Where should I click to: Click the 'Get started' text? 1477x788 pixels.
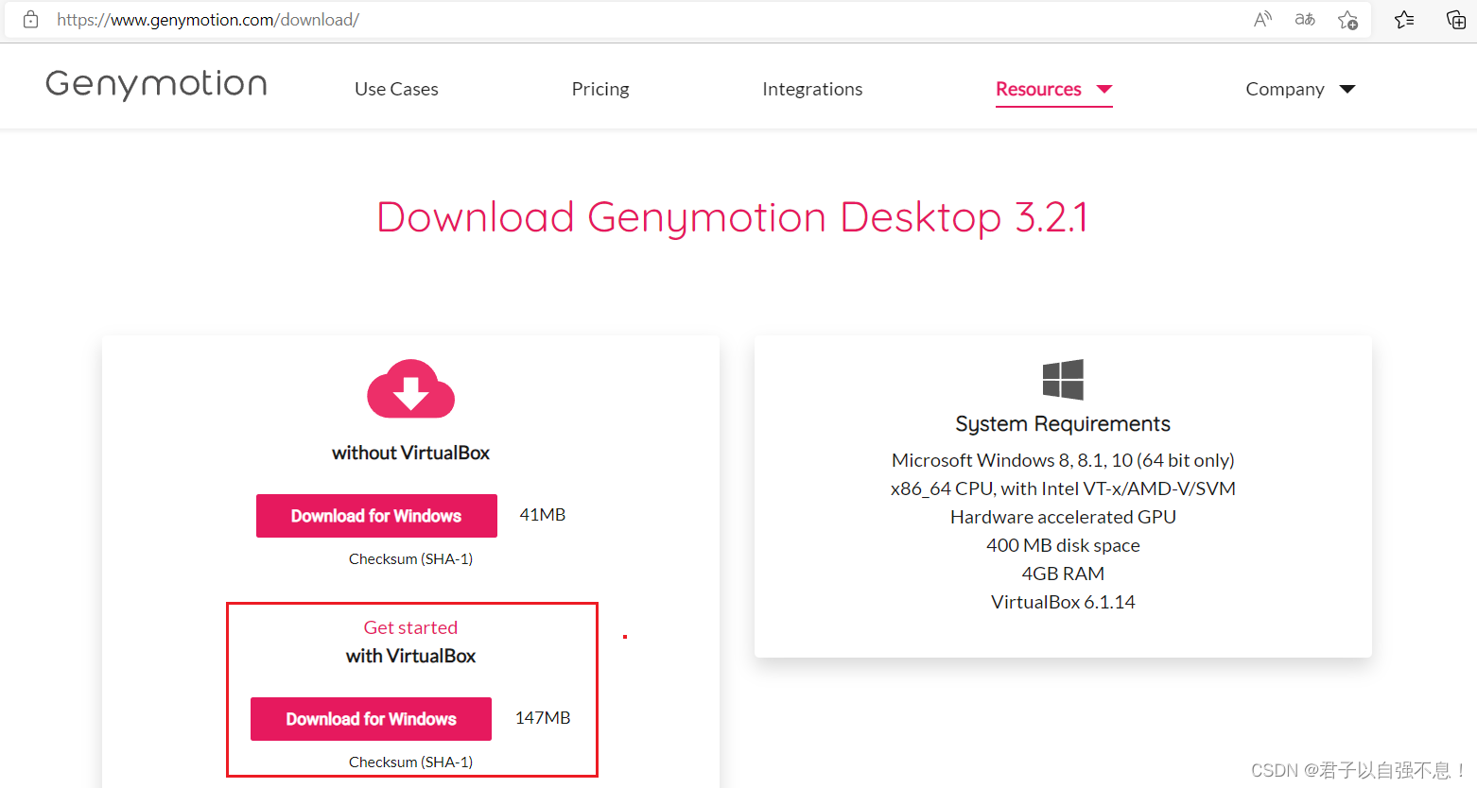410,627
